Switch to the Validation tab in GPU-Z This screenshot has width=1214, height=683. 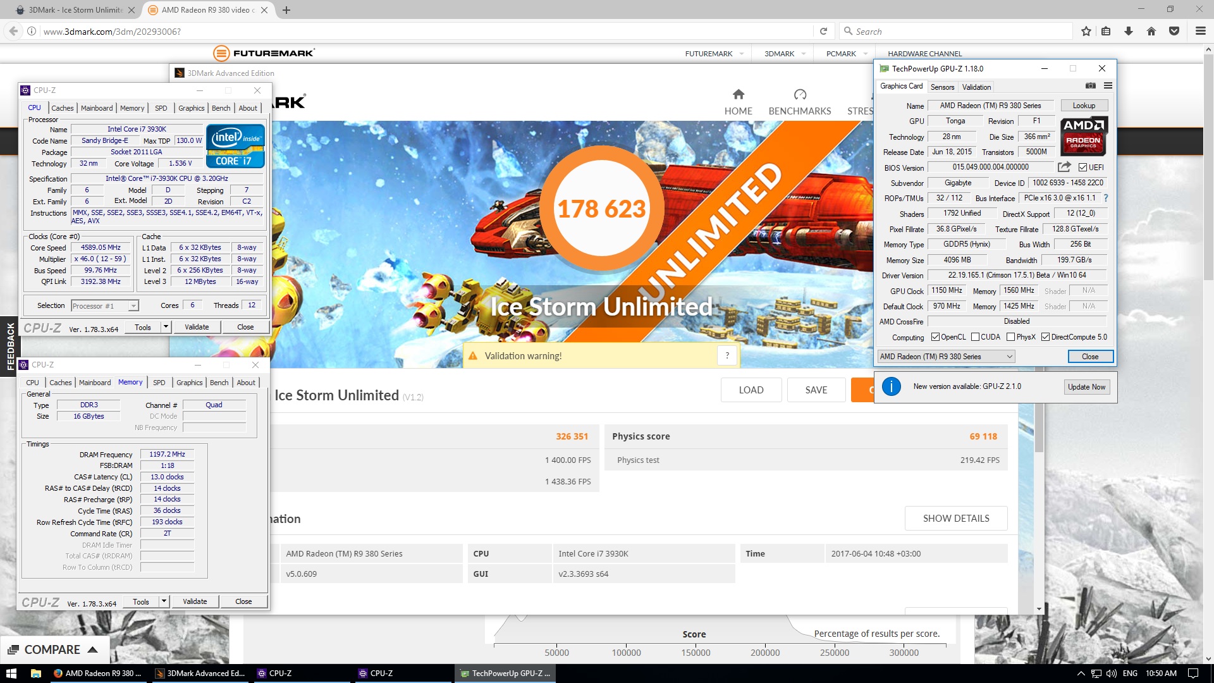tap(976, 87)
